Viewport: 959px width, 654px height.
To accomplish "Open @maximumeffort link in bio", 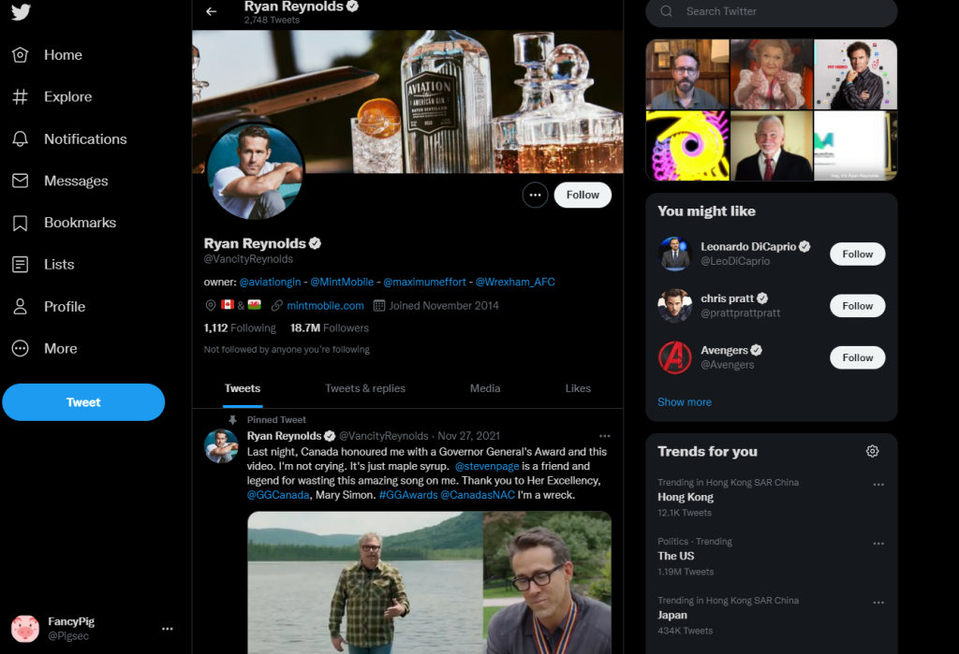I will click(424, 282).
